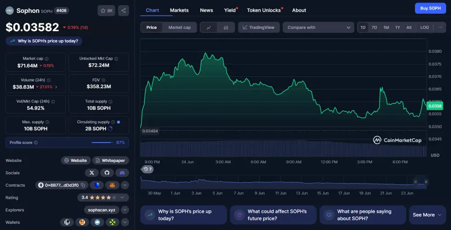Open the News tab
The image size is (451, 230).
(x=207, y=10)
